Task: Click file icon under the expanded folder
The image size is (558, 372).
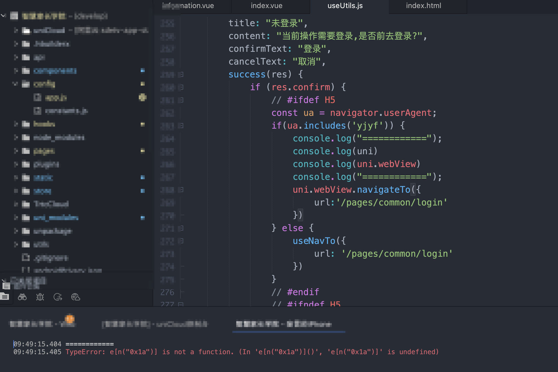Action: point(37,97)
